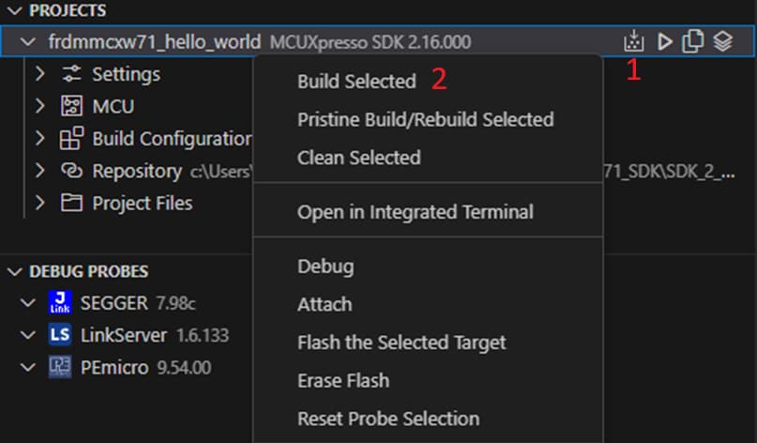Viewport: 757px width, 443px height.
Task: Click the build project icon in project row
Action: (x=634, y=41)
